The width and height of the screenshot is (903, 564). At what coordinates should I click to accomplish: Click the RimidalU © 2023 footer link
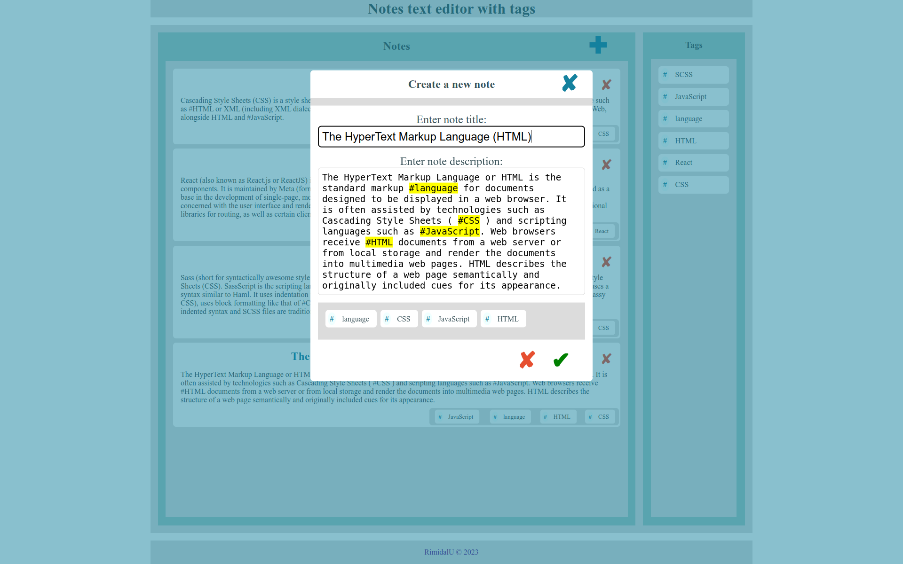[x=451, y=552]
